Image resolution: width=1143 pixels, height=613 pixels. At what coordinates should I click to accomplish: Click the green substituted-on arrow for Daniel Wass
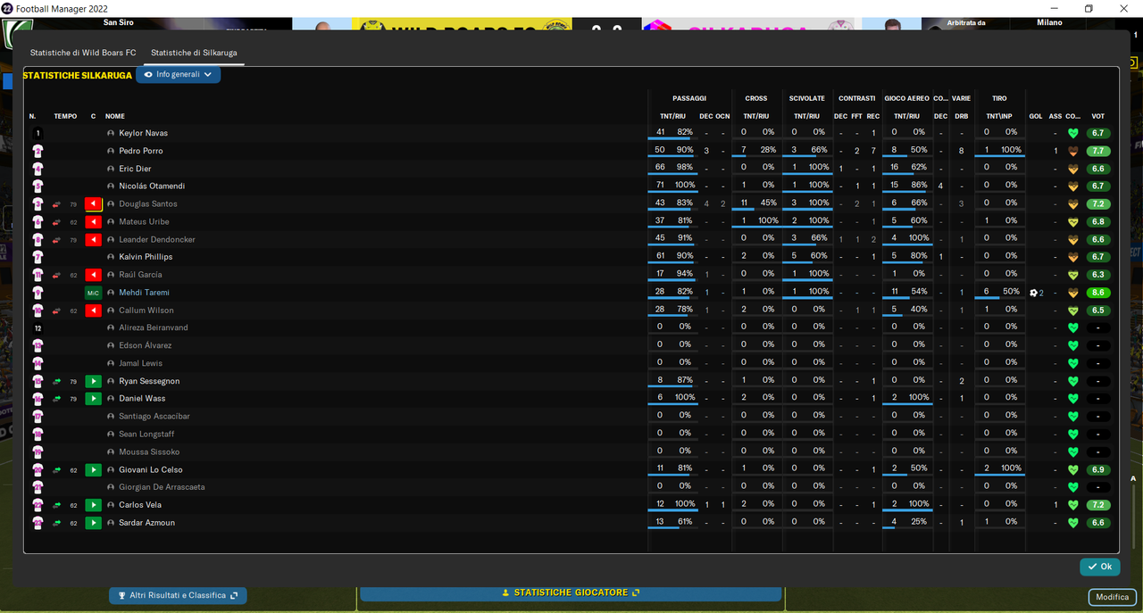click(x=93, y=399)
